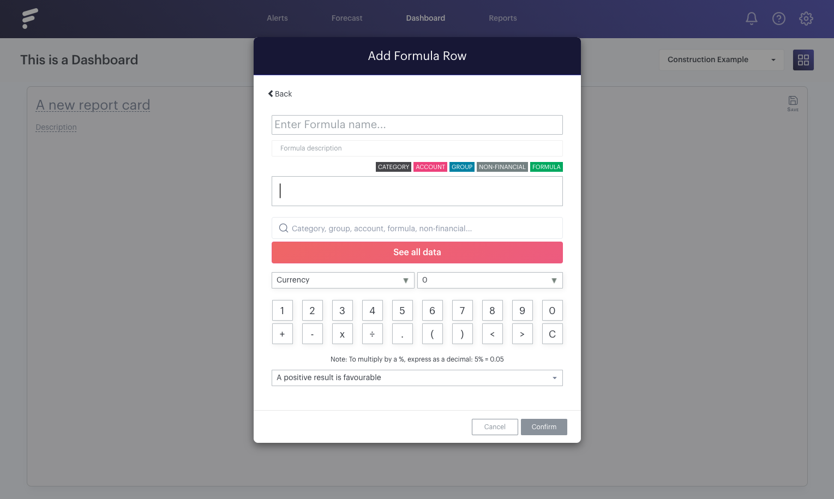Select the CATEGORY filter tag
The width and height of the screenshot is (834, 499).
tap(393, 167)
